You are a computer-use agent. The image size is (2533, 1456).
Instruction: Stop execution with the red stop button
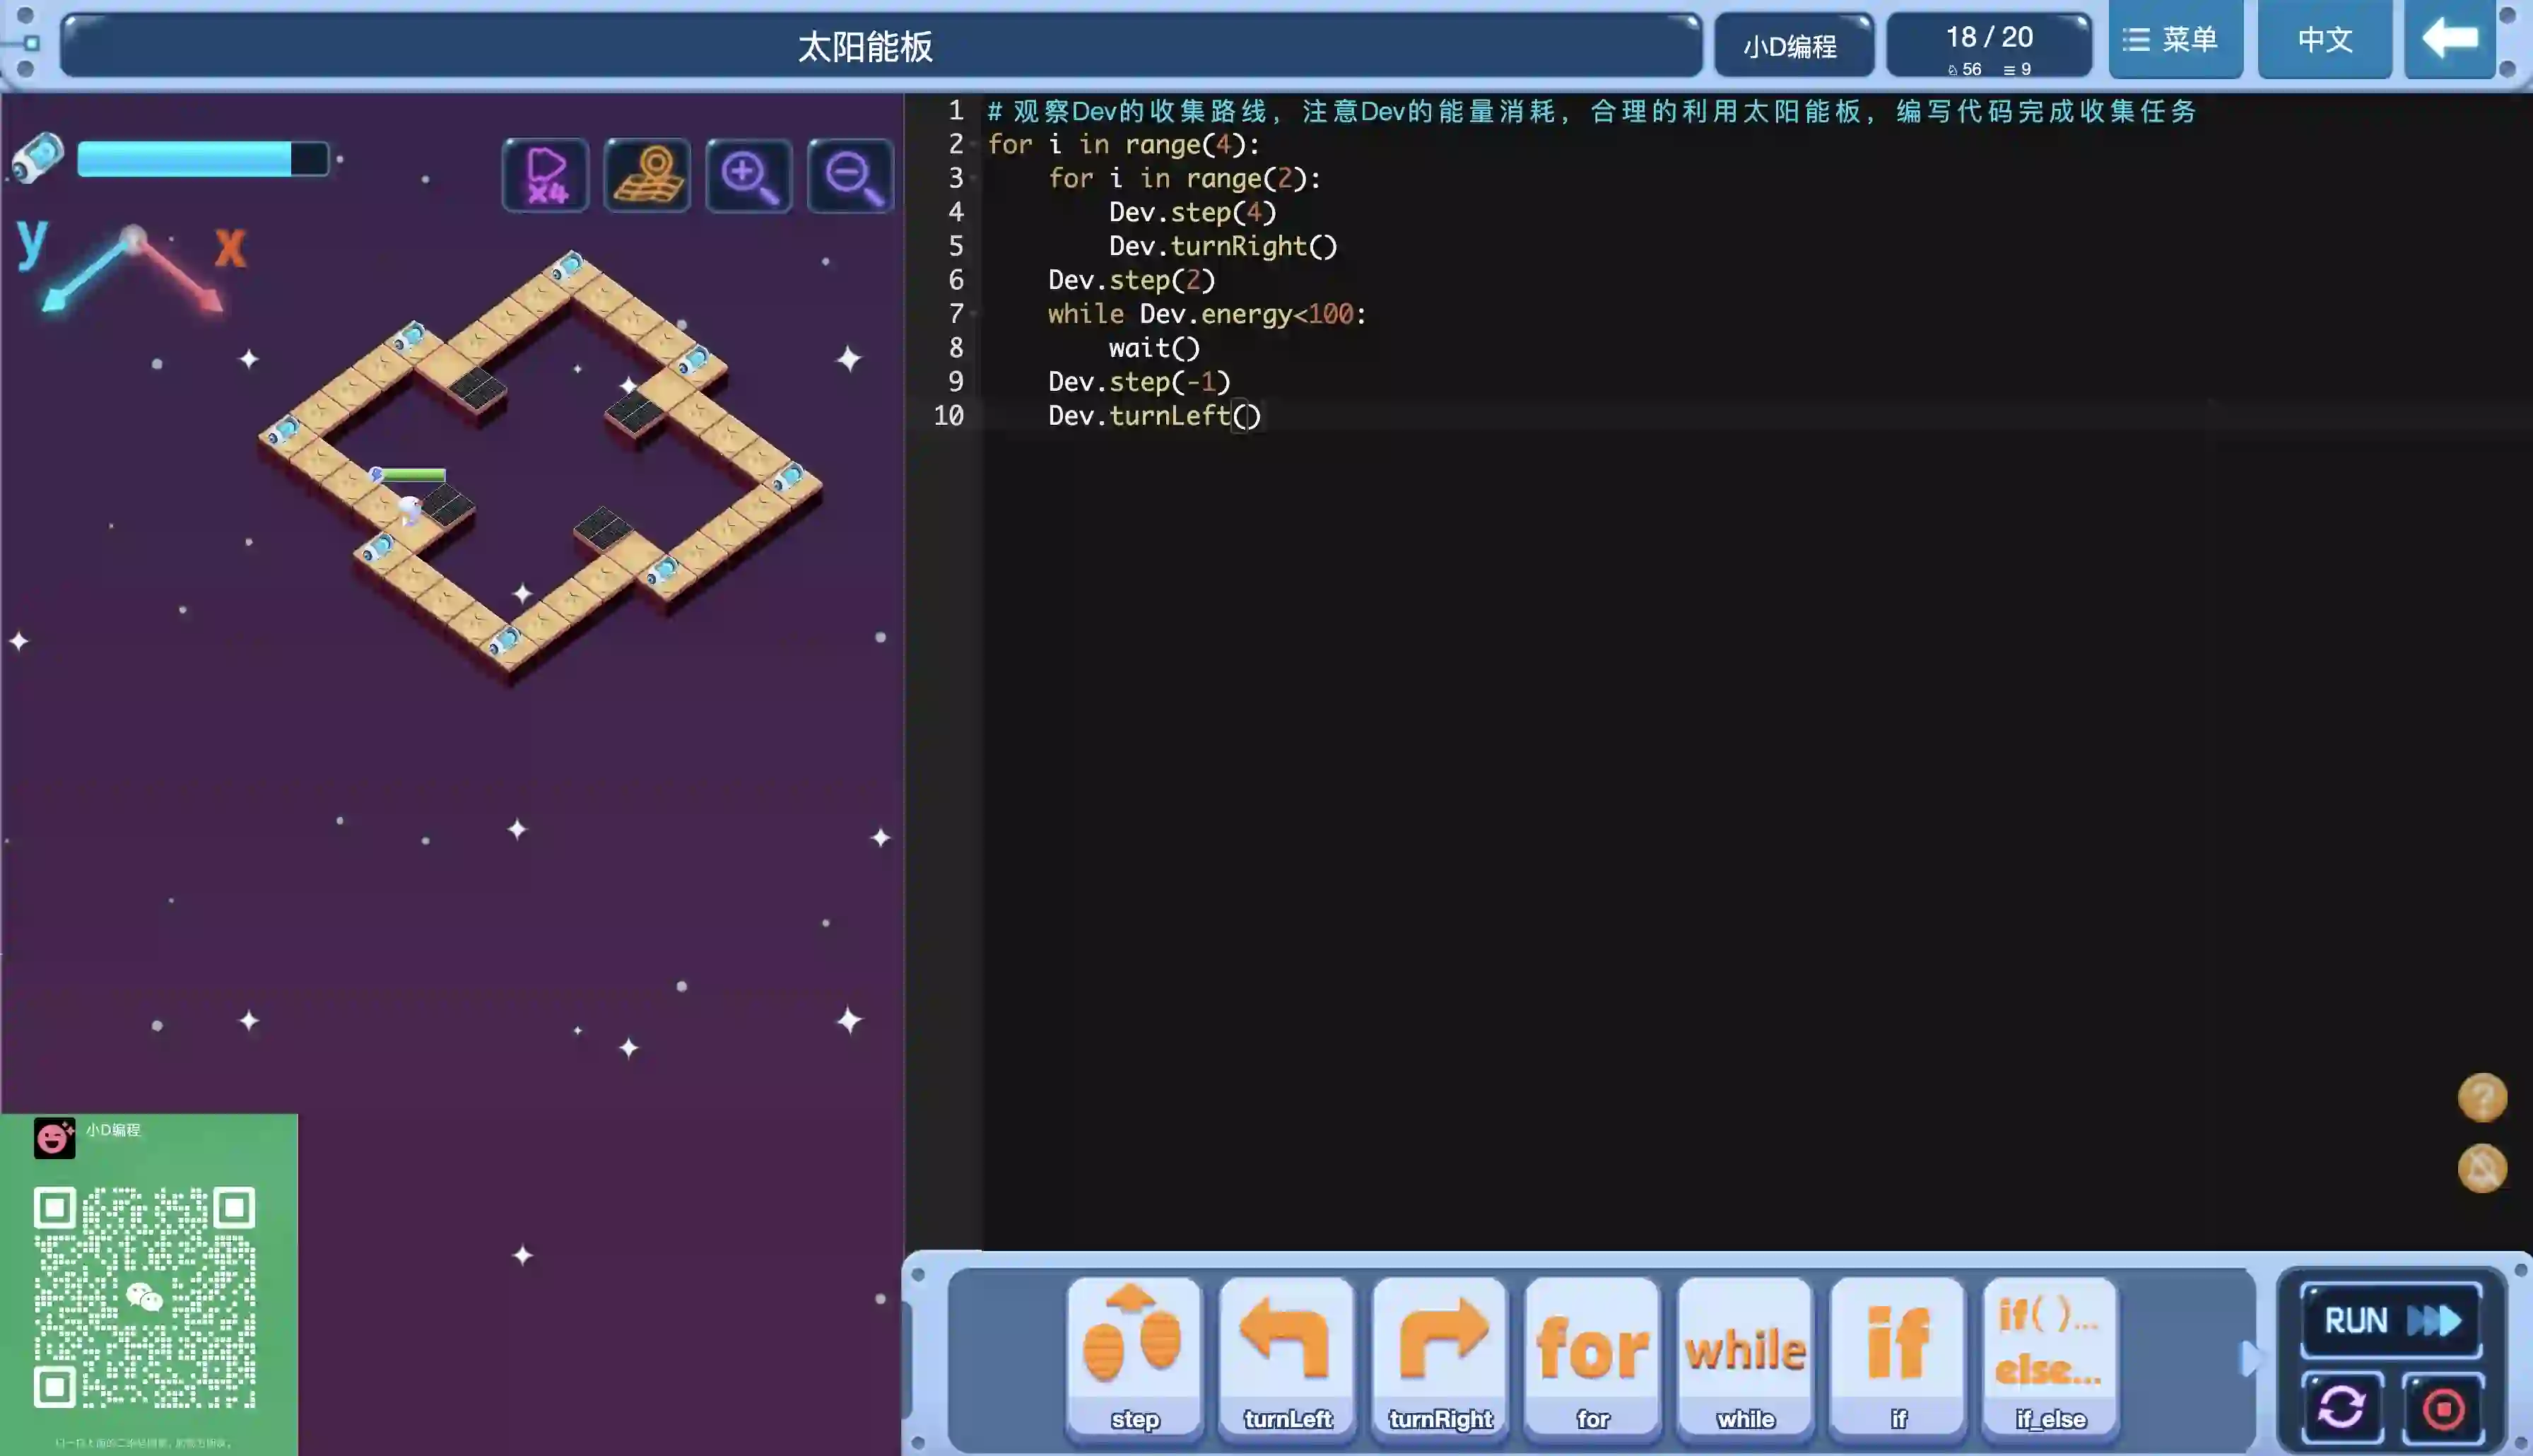click(x=2443, y=1408)
